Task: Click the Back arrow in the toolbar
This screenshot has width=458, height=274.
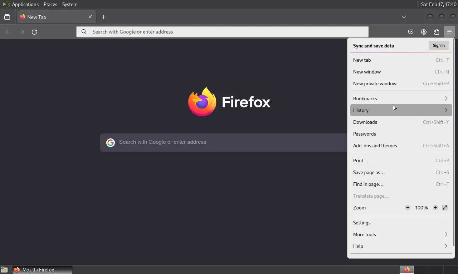Action: pos(9,32)
